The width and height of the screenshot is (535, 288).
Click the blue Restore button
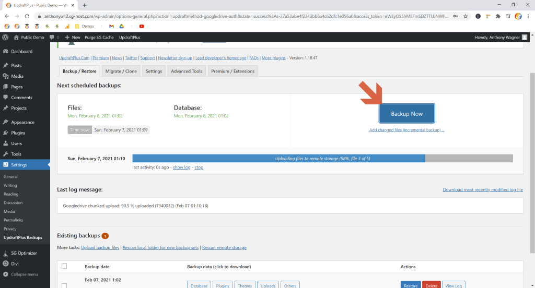pyautogui.click(x=411, y=285)
